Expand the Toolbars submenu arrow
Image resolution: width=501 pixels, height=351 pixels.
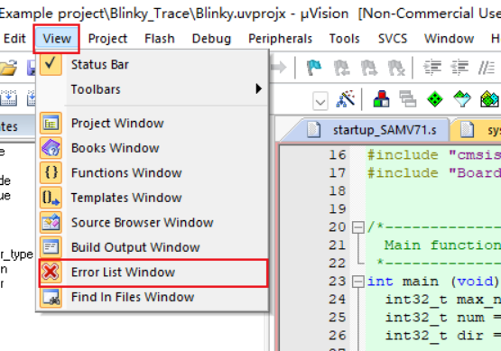(258, 88)
